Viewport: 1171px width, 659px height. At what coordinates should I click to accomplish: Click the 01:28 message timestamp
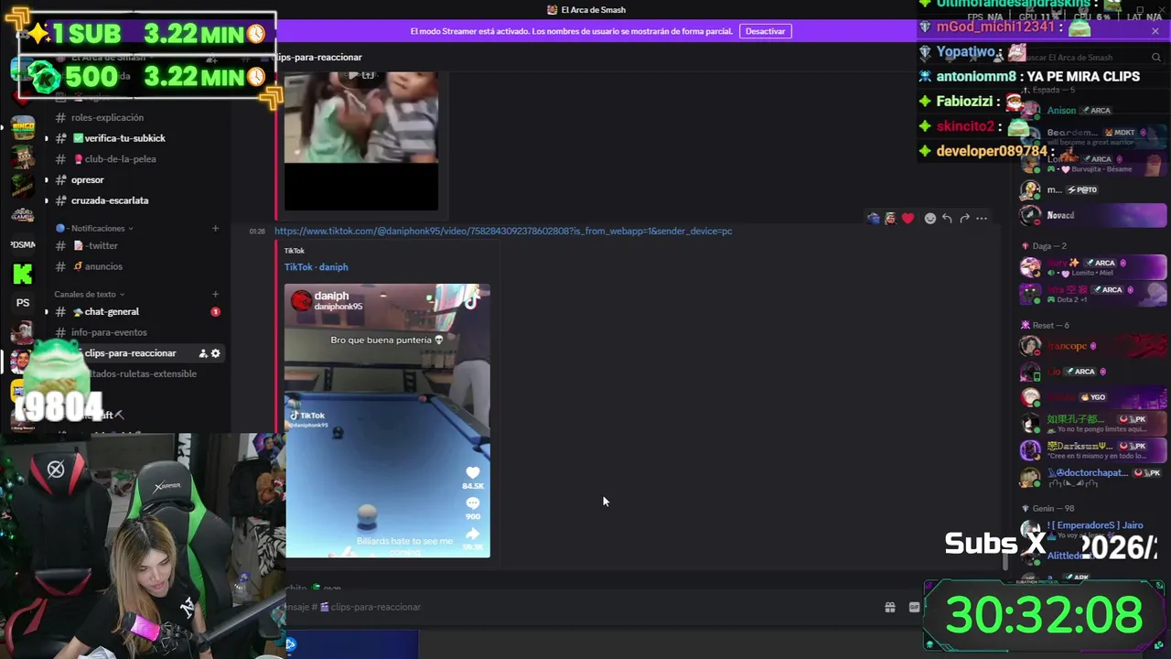257,232
